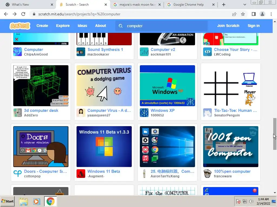Screen dimensions: 277x207
Task: Open the About menu item
Action: [101, 26]
